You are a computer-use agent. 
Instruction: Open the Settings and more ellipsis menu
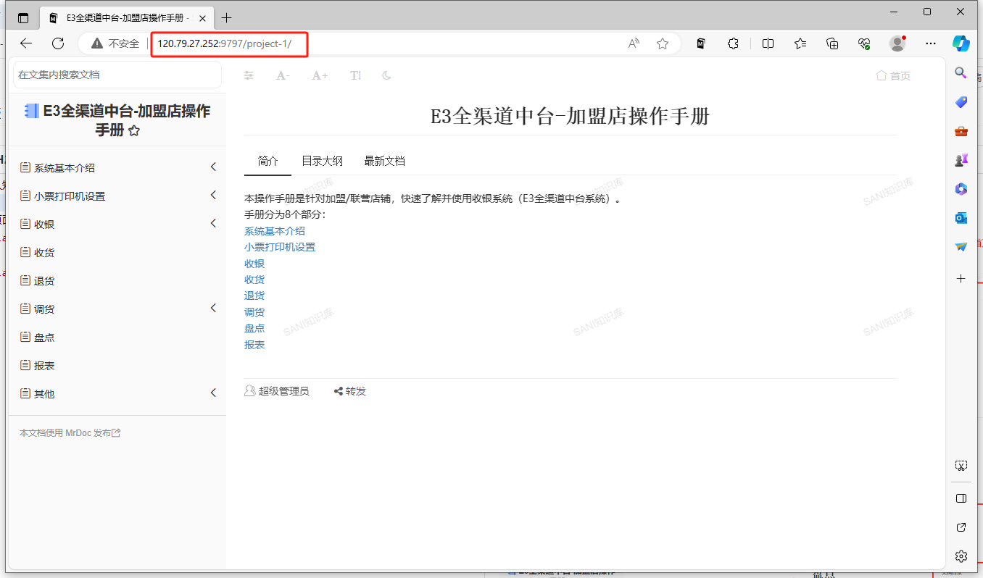point(932,43)
